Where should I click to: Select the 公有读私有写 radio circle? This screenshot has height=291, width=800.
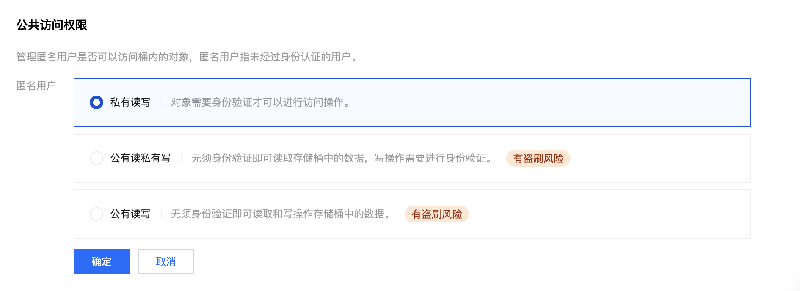pos(97,158)
